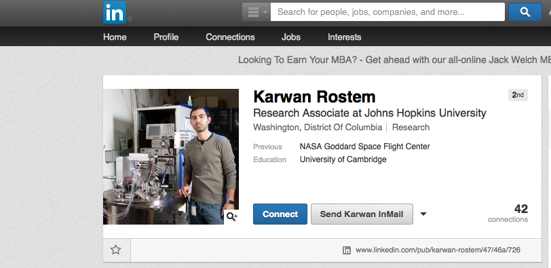Open Karwan Rostem's profile photo

click(x=171, y=157)
